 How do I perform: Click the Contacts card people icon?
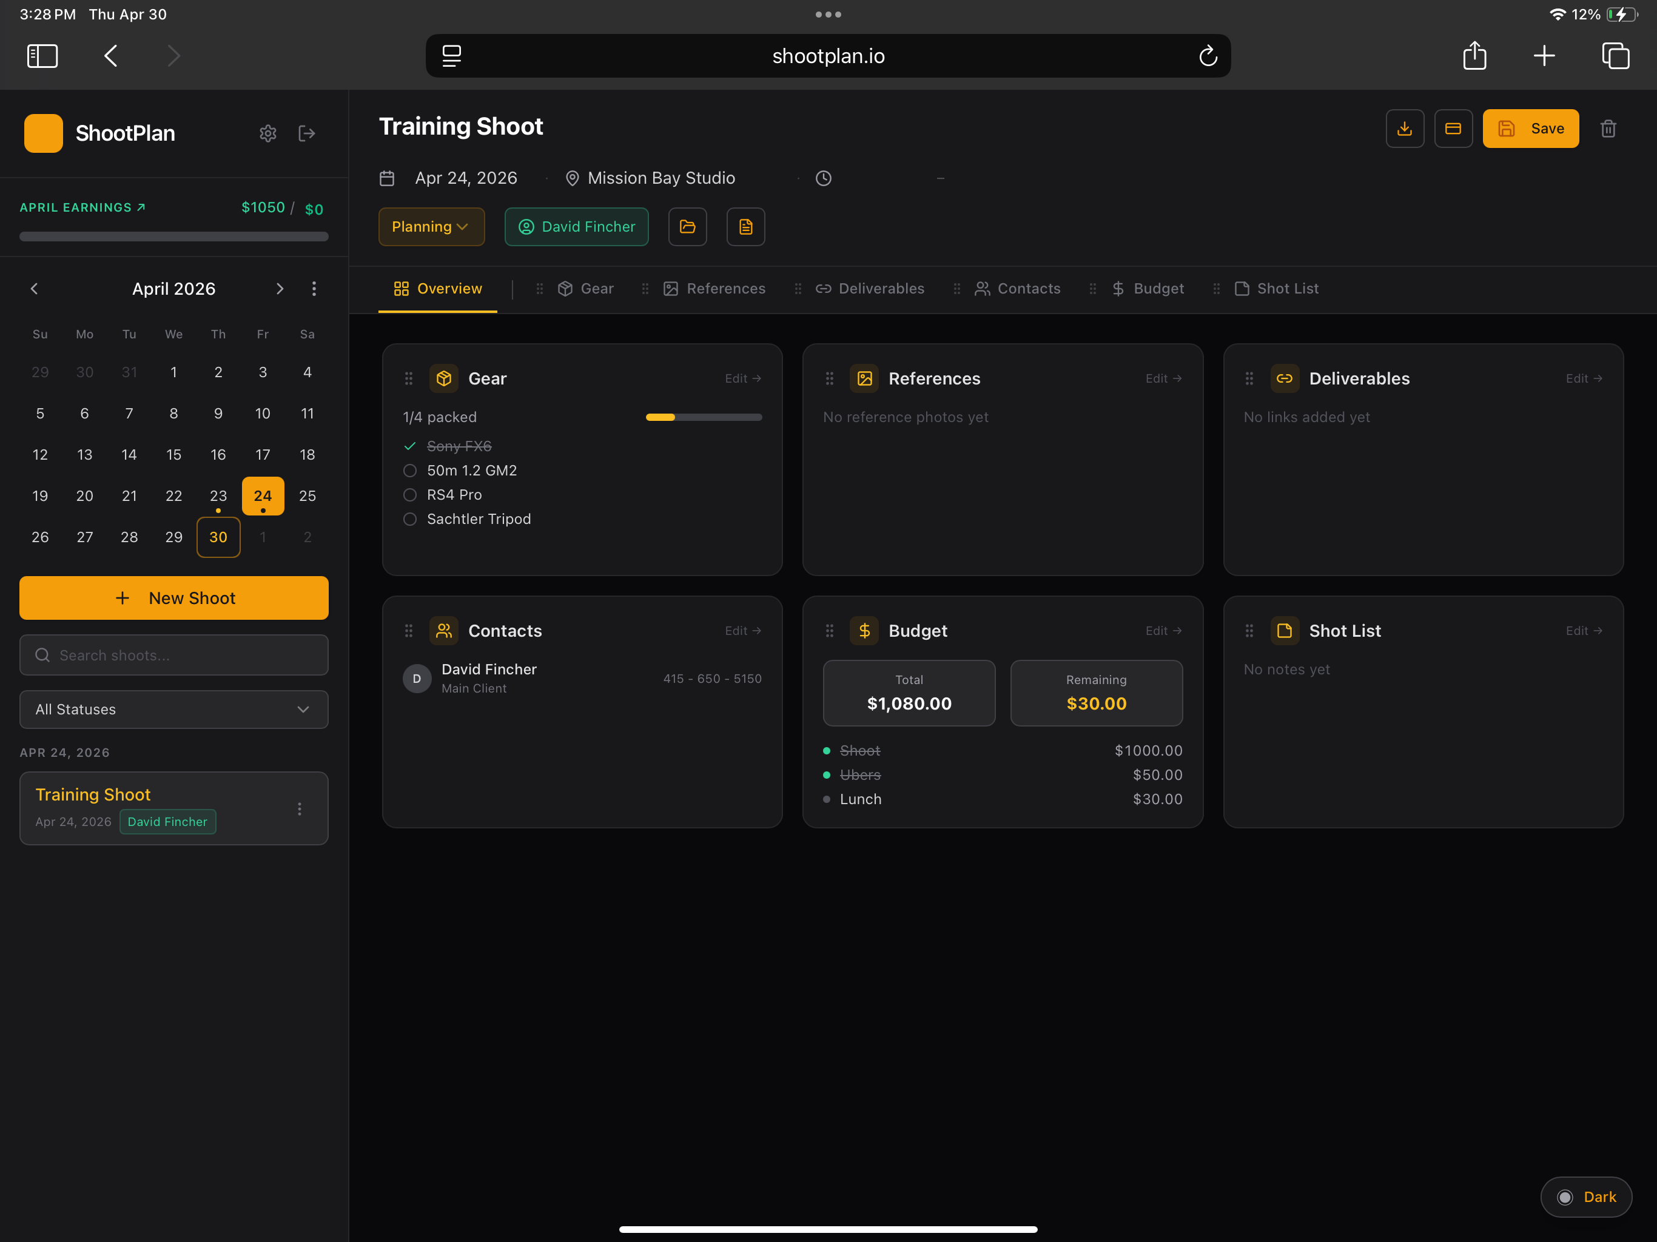(444, 631)
